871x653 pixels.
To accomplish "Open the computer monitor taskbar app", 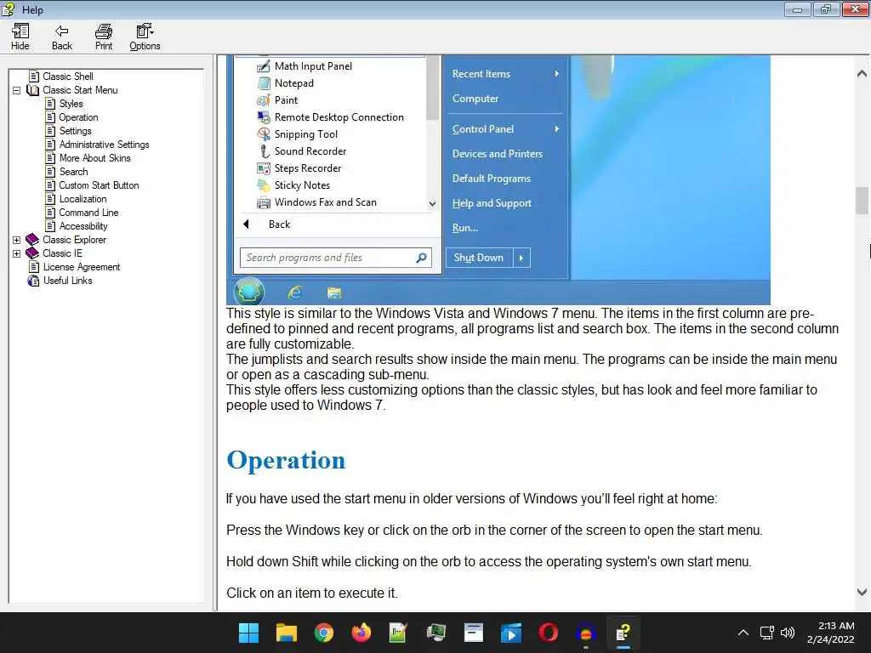I will [x=436, y=633].
